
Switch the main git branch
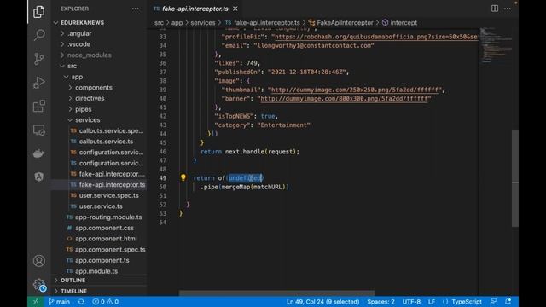pyautogui.click(x=59, y=302)
